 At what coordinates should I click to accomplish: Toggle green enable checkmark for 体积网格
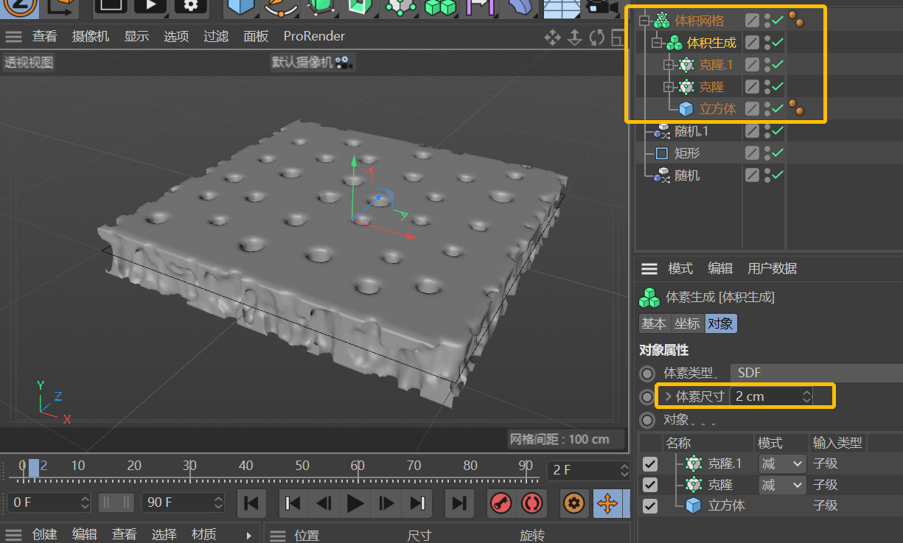[x=777, y=21]
